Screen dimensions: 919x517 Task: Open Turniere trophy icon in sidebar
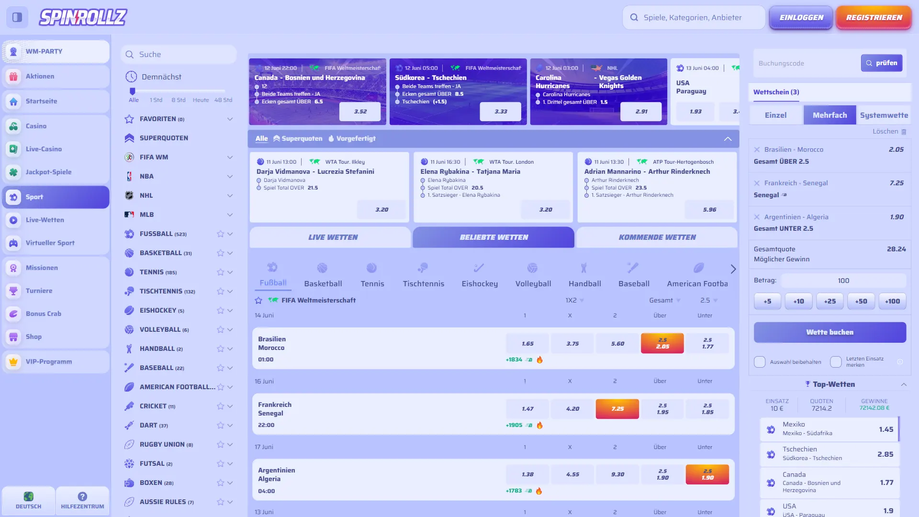click(x=13, y=291)
